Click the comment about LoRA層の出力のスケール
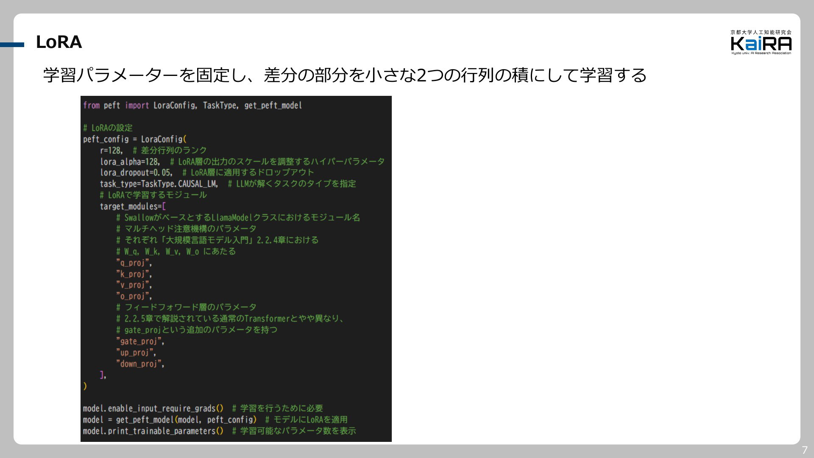 (x=277, y=162)
